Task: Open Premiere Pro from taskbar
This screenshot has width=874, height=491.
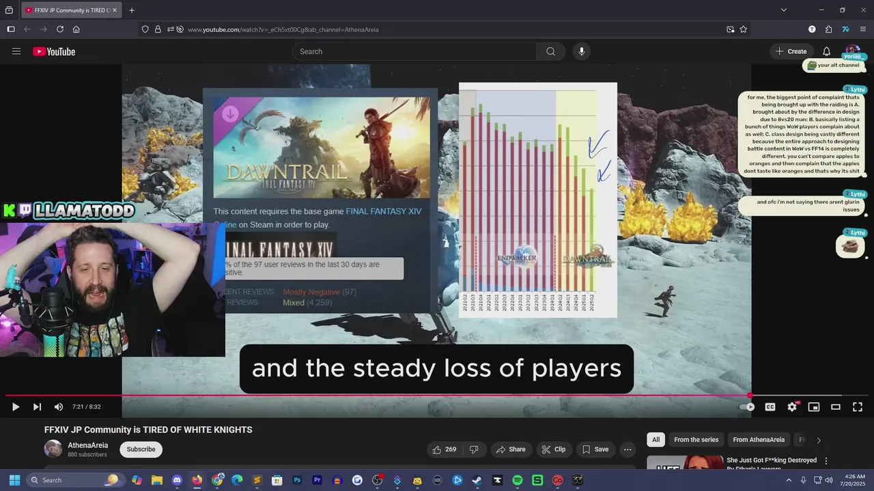Action: click(317, 480)
